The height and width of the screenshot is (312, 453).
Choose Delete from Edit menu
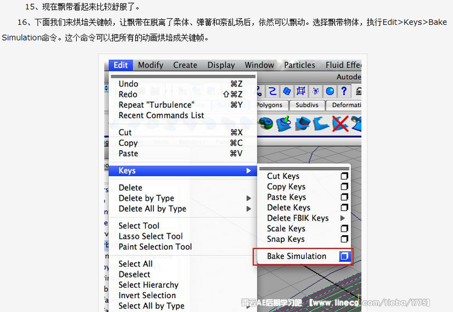tap(182, 187)
